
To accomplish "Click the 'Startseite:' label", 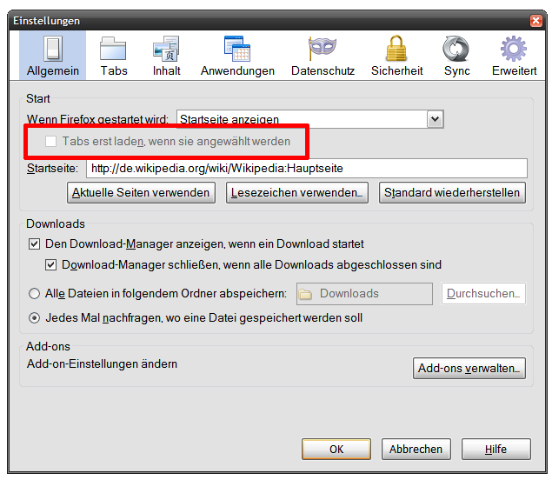I will 52,169.
